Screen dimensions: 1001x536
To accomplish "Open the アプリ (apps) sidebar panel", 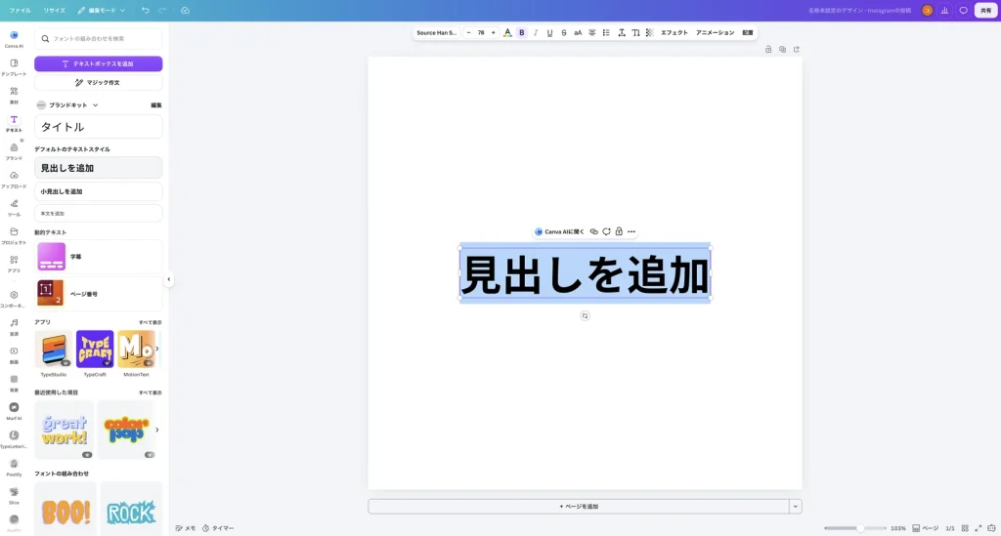I will [14, 264].
